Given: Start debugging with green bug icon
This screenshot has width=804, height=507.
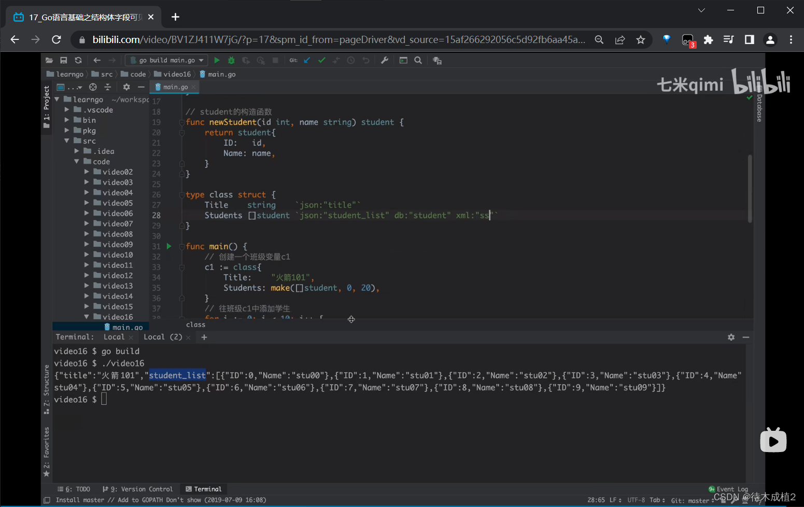Looking at the screenshot, I should pos(231,60).
